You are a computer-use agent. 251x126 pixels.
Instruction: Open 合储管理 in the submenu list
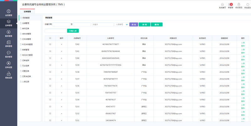pyautogui.click(x=26, y=23)
